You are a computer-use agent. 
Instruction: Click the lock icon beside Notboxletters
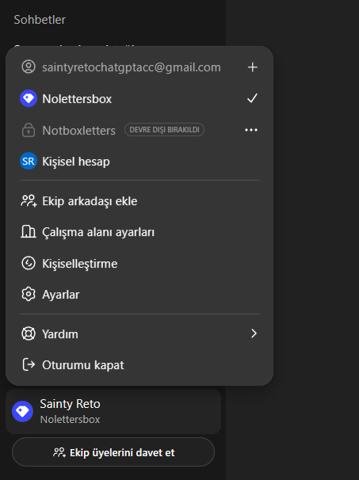click(29, 130)
